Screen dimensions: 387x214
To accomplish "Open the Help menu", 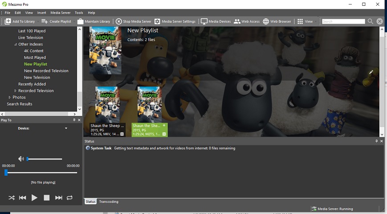I will (x=91, y=12).
